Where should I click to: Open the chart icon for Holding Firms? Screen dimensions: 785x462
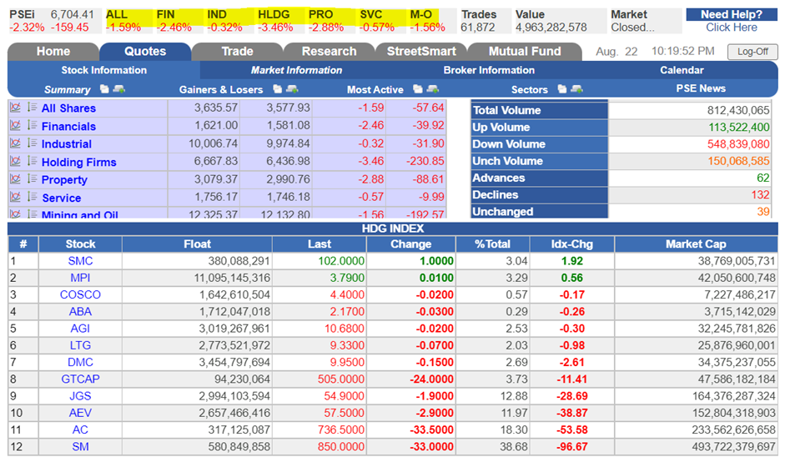pyautogui.click(x=16, y=161)
